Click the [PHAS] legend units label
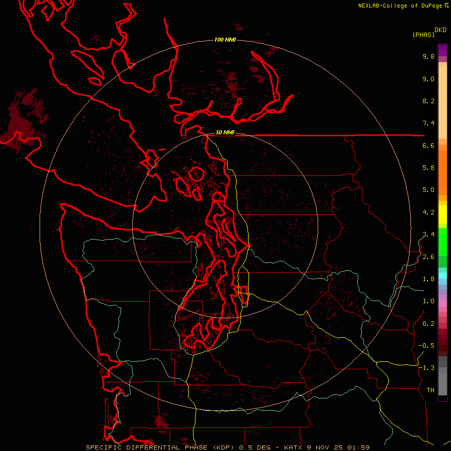Image resolution: width=451 pixels, height=451 pixels. click(423, 35)
